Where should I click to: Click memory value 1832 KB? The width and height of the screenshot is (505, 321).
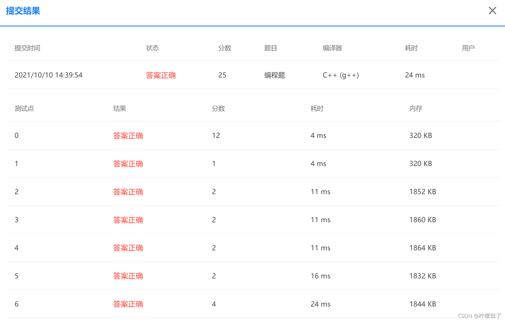point(423,276)
